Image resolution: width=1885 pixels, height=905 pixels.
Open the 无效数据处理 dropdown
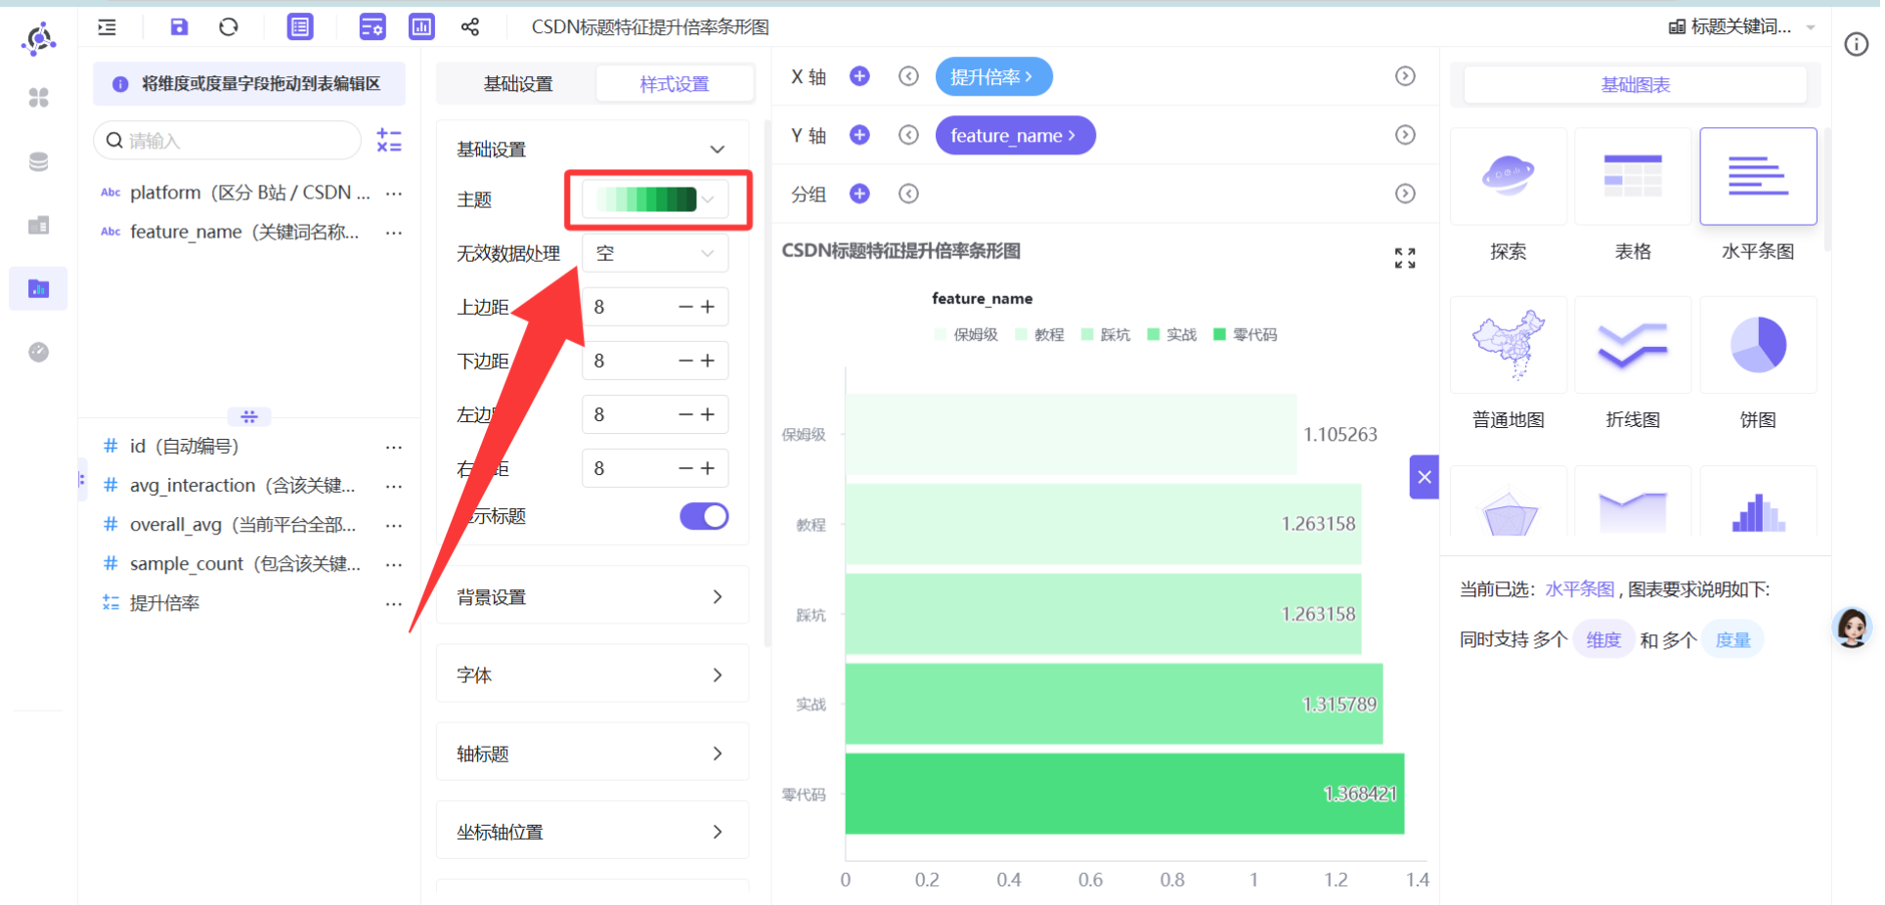pos(655,253)
